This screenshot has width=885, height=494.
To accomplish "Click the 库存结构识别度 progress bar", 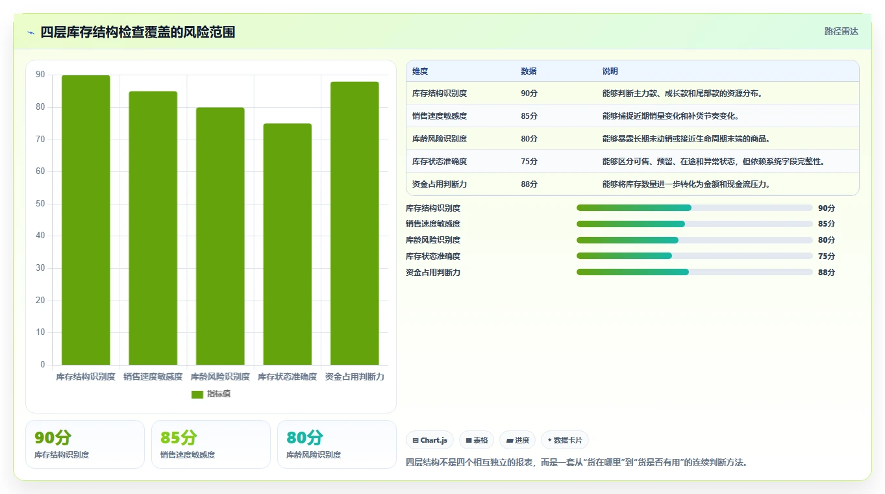I will pos(695,208).
